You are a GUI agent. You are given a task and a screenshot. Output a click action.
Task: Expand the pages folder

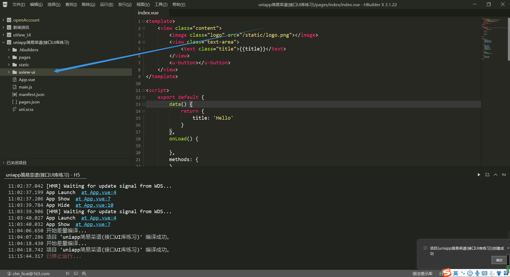pos(9,57)
